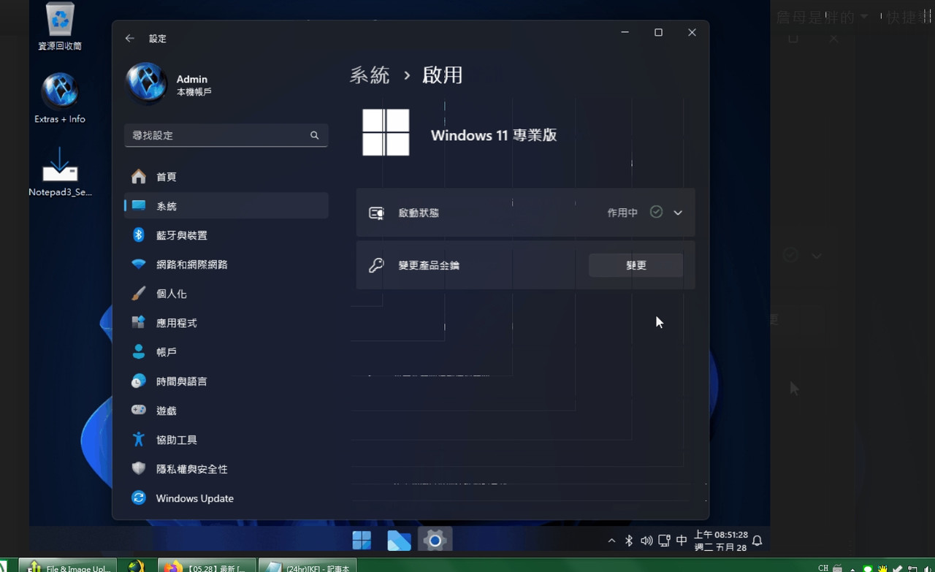Open the Notepad3 setup desktop icon
The width and height of the screenshot is (935, 572).
[x=60, y=172]
